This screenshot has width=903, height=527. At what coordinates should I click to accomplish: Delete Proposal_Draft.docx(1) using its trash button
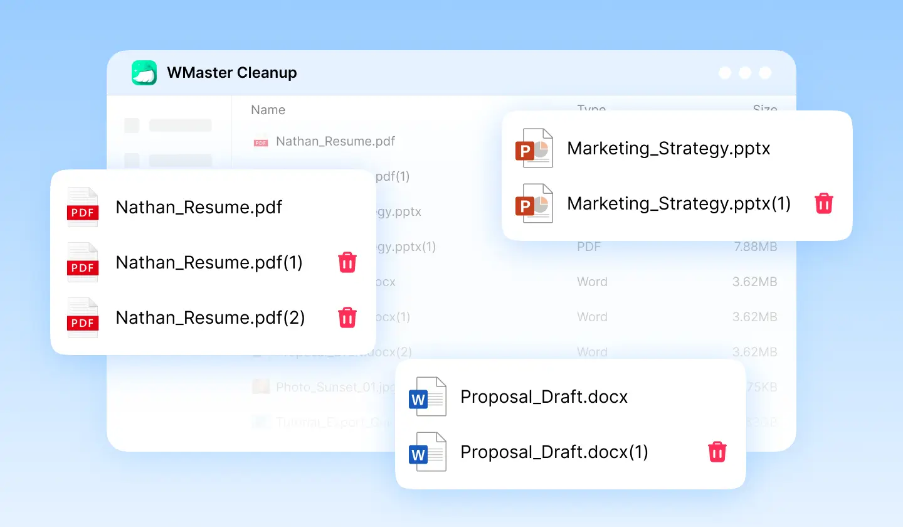click(x=717, y=451)
